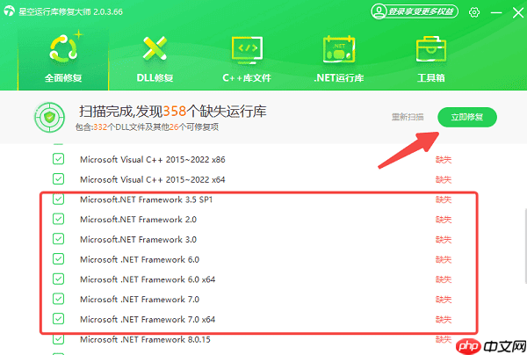527x355 pixels.
Task: Click the 332个DLL文件 summary line
Action: point(147,127)
